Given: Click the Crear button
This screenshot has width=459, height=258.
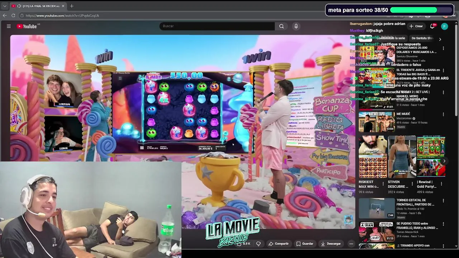Looking at the screenshot, I should (416, 26).
